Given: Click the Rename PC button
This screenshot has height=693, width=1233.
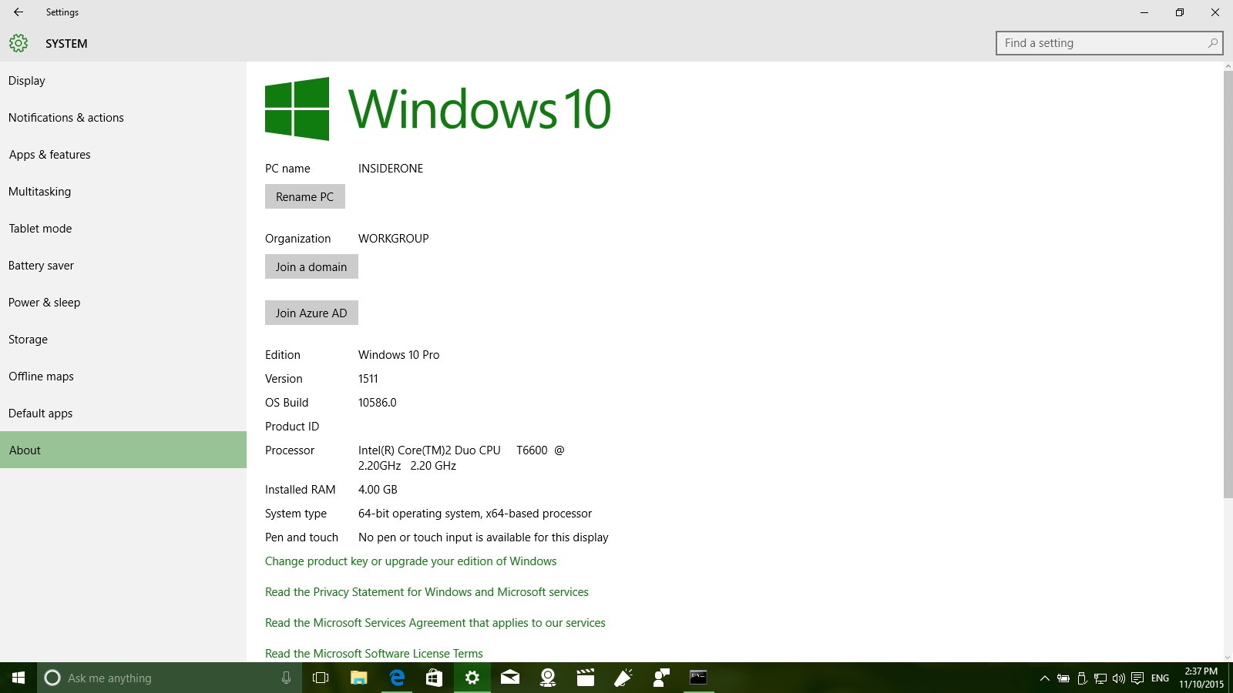Looking at the screenshot, I should pyautogui.click(x=305, y=196).
